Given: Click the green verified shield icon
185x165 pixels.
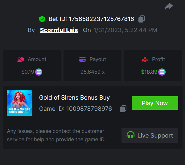Looking at the screenshot, I should (42, 19).
